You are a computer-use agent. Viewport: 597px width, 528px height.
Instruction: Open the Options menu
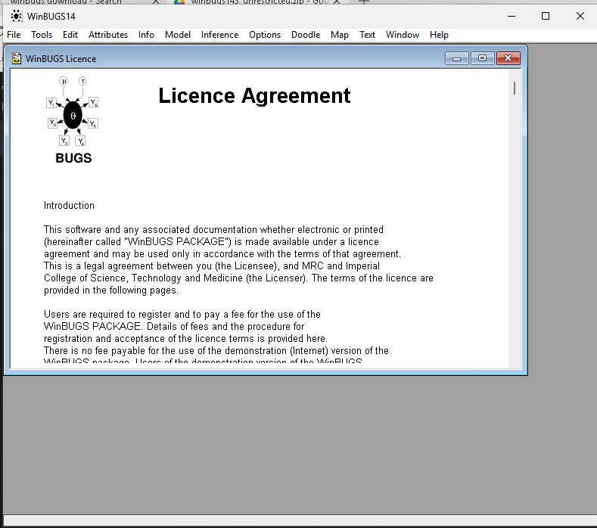(265, 35)
